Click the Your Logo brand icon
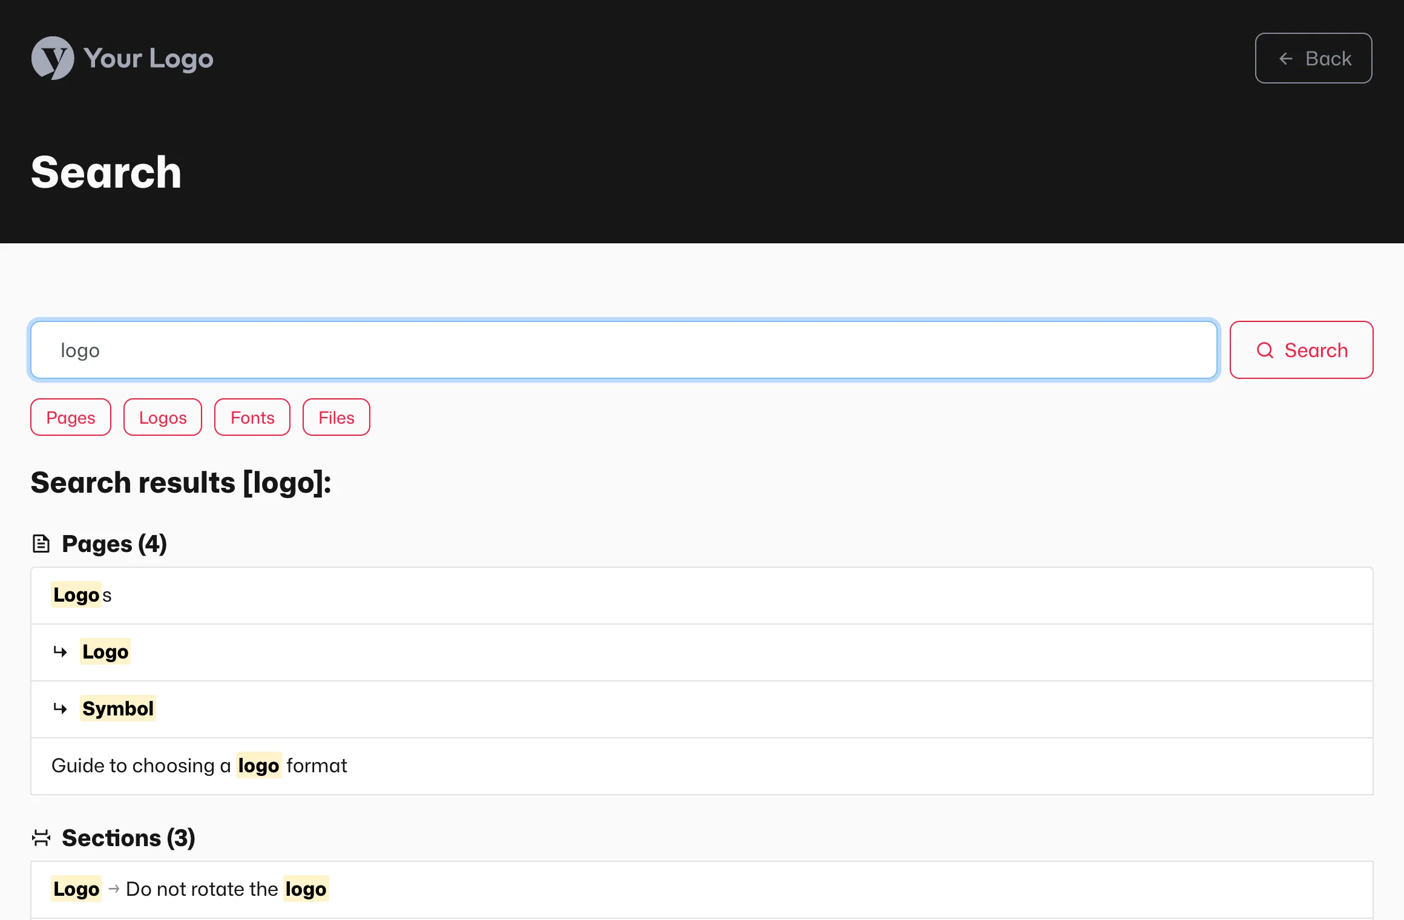 [53, 58]
